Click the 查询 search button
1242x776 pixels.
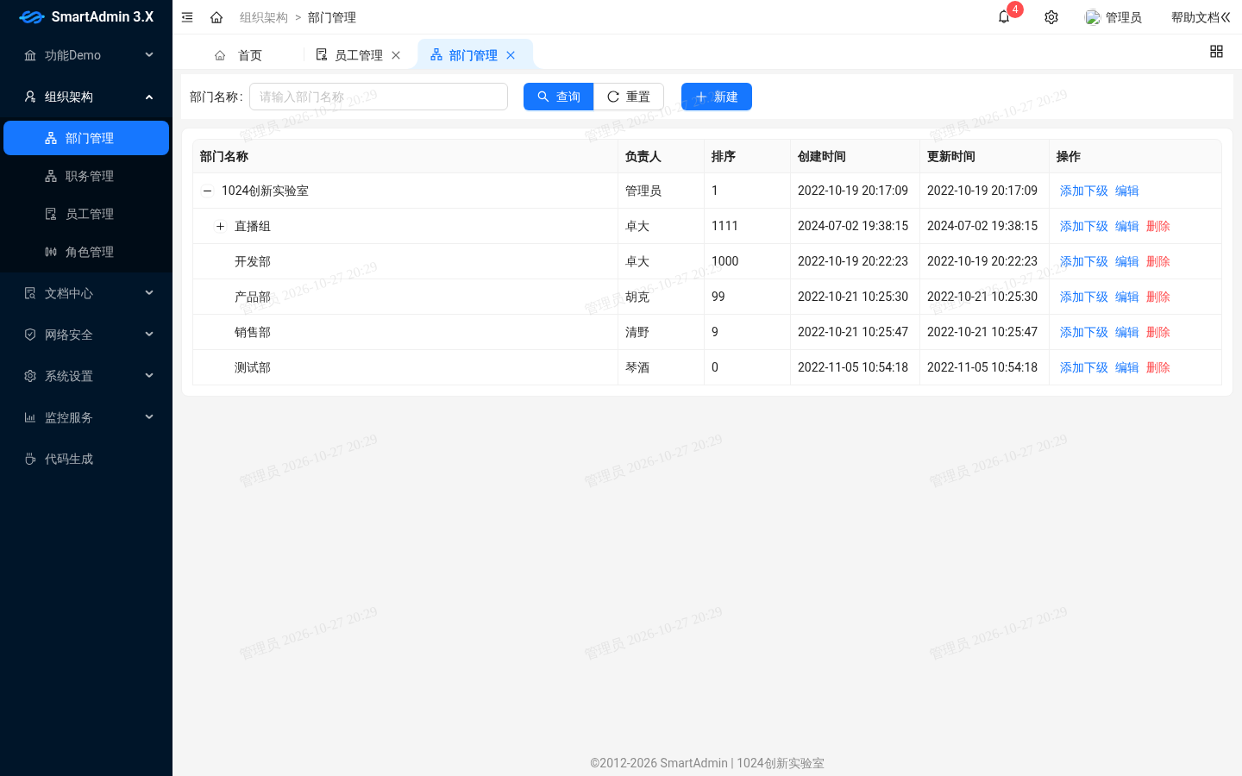559,97
